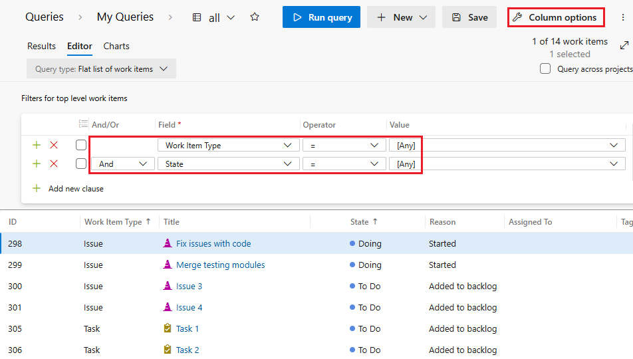Sort by the ID column header
Image resolution: width=633 pixels, height=359 pixels.
click(x=13, y=222)
